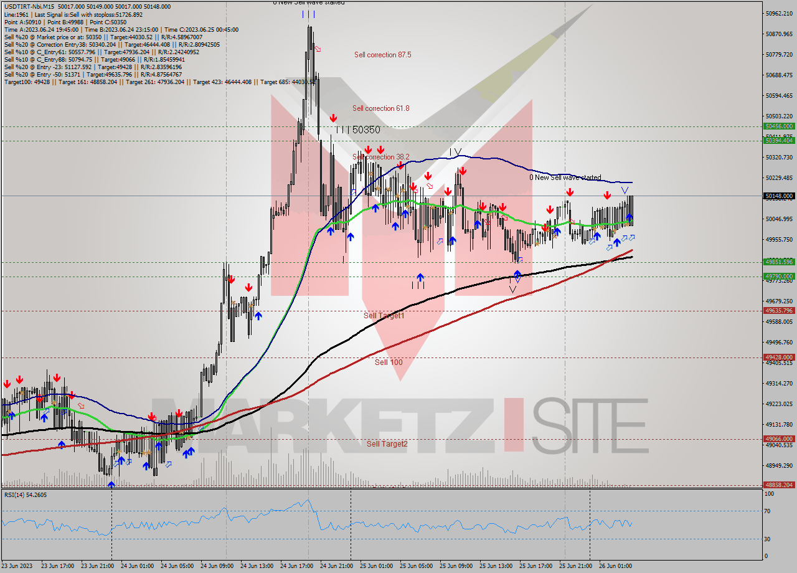Click the green 50394.404 price tag
Image resolution: width=797 pixels, height=573 pixels.
pyautogui.click(x=778, y=140)
